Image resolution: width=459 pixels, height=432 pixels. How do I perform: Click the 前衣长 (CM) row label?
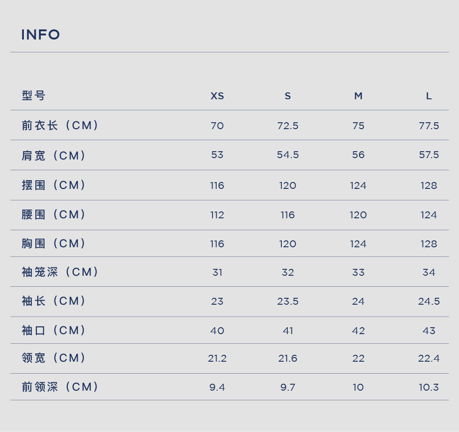[x=60, y=125]
